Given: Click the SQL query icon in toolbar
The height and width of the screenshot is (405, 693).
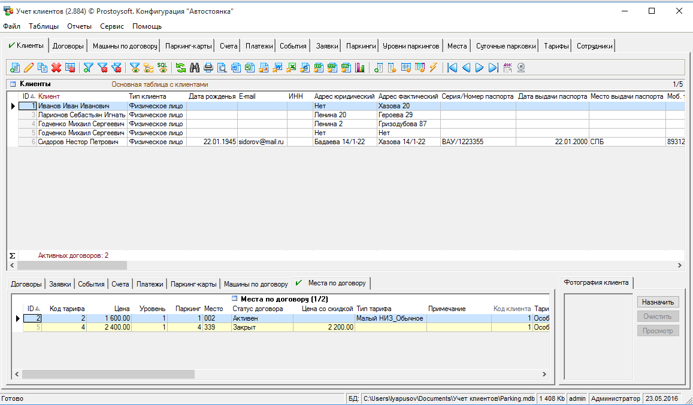Looking at the screenshot, I should pyautogui.click(x=162, y=68).
